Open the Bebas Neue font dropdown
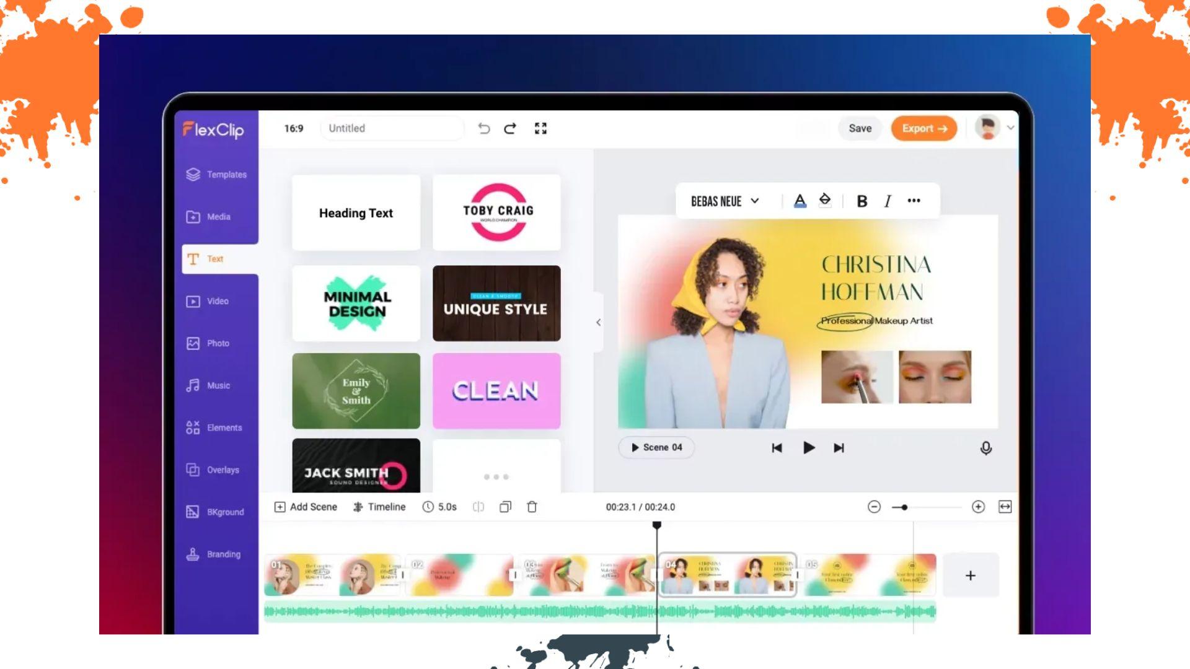The height and width of the screenshot is (669, 1190). 725,201
